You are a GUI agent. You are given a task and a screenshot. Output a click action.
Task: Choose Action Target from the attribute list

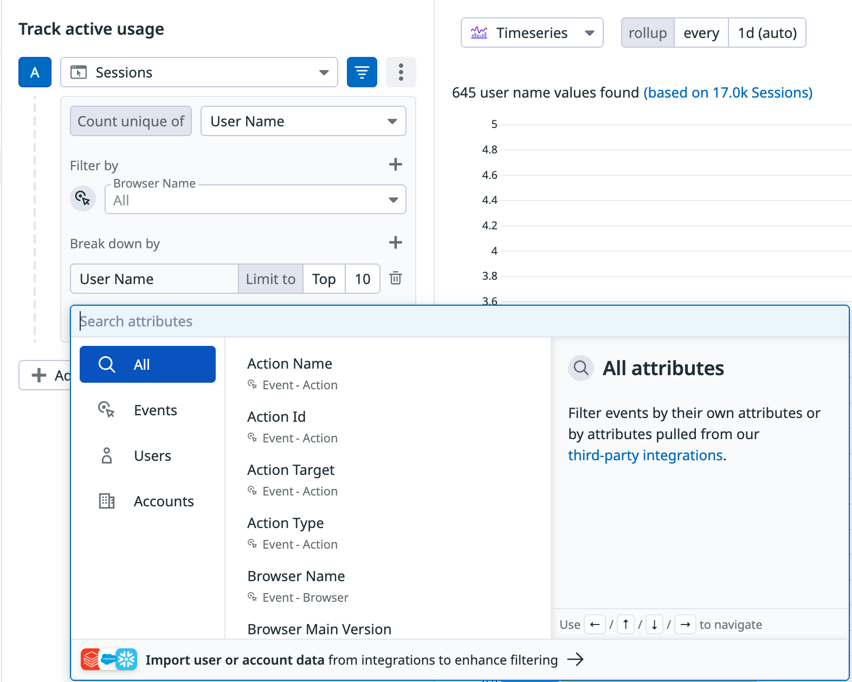tap(291, 470)
